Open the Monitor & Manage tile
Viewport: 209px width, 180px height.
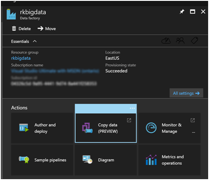coord(169,128)
